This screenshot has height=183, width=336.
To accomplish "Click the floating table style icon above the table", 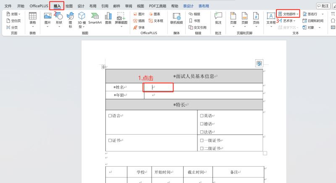I will pyautogui.click(x=259, y=63).
